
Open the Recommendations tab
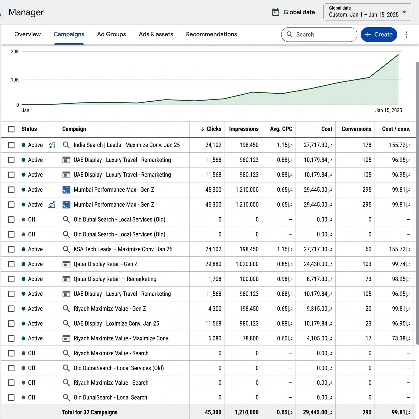211,34
